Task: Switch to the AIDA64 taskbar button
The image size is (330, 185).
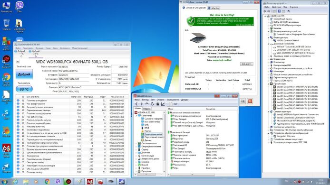Action: click(90, 182)
